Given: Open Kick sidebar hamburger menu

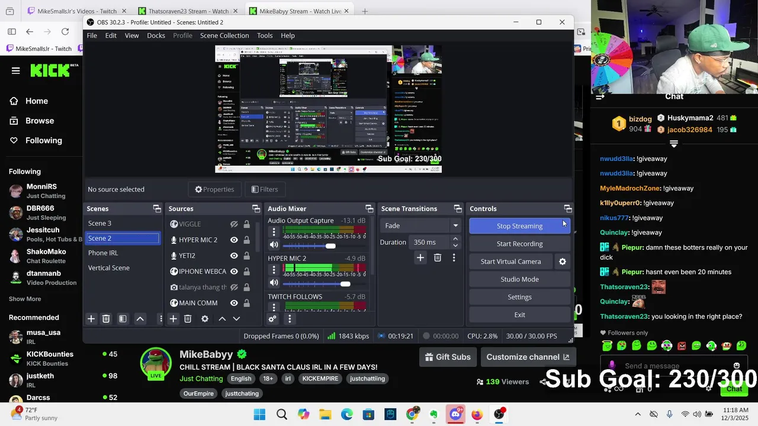Looking at the screenshot, I should pyautogui.click(x=16, y=71).
